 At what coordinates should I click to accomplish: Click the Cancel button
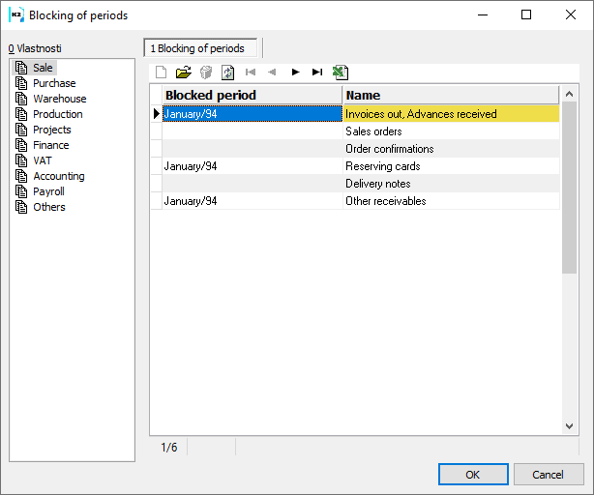(x=549, y=474)
